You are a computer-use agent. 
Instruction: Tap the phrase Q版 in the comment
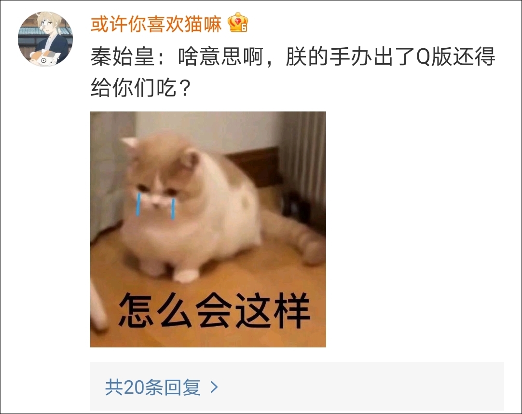(x=434, y=56)
